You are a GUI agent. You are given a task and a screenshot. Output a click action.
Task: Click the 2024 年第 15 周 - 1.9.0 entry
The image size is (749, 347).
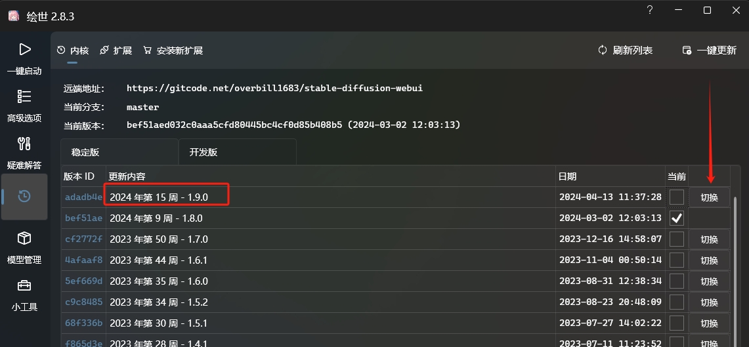coord(159,197)
